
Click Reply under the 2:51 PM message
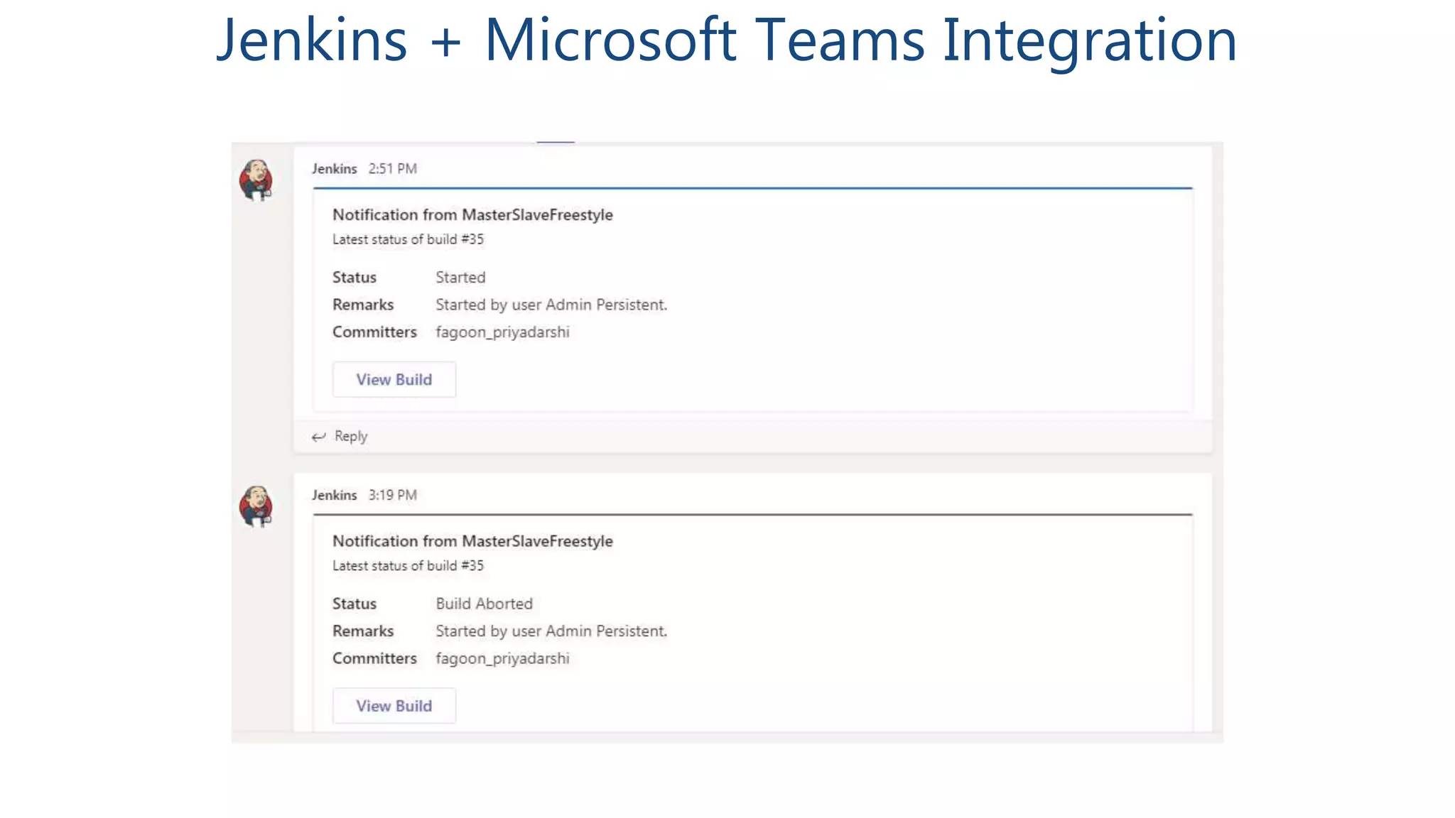tap(351, 436)
